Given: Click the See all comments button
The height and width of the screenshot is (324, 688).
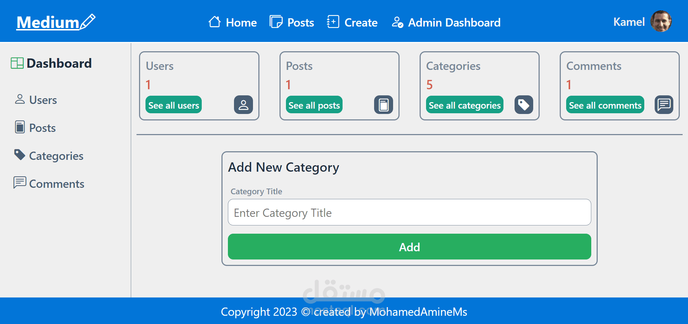Looking at the screenshot, I should click(x=605, y=105).
